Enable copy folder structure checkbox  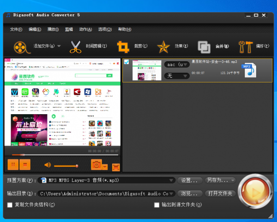point(10,205)
